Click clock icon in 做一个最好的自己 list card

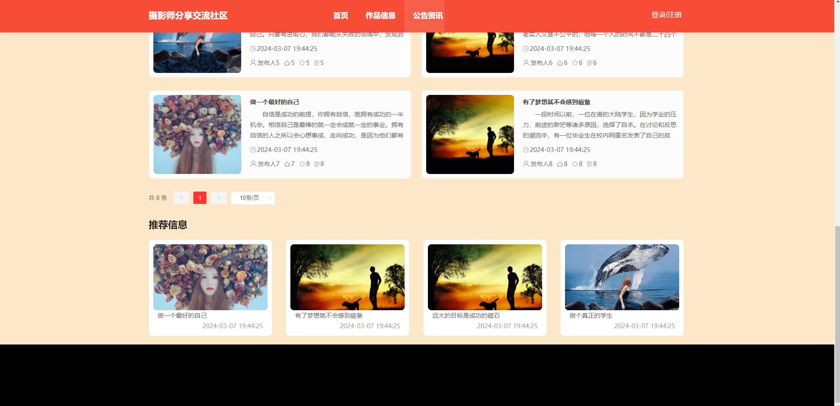coord(253,150)
